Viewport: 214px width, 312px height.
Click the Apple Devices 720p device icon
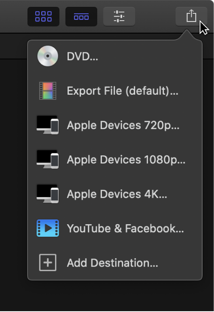(48, 125)
